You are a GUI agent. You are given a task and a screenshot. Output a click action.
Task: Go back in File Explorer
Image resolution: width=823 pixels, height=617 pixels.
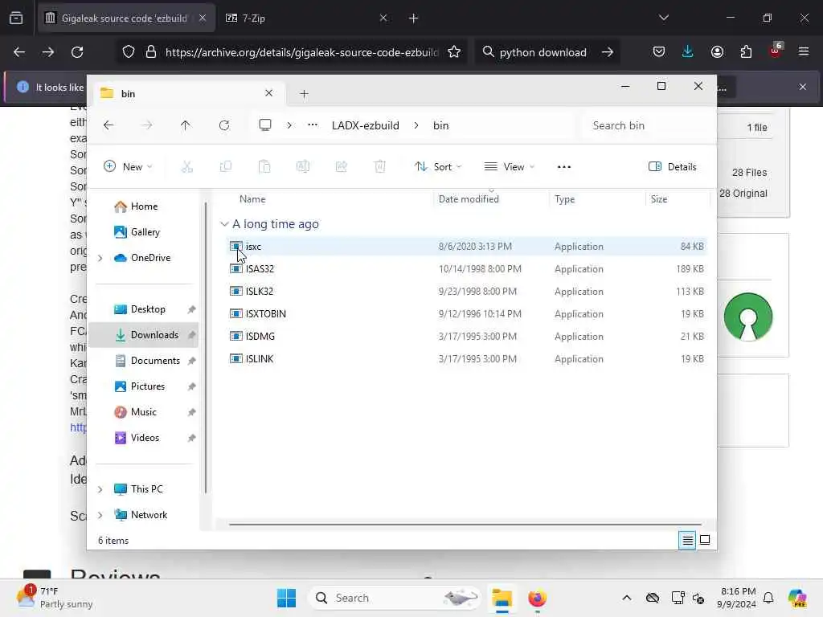[x=109, y=125]
